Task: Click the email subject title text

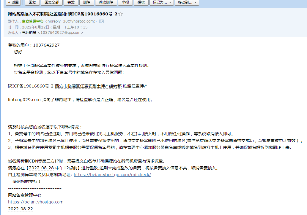Action: pyautogui.click(x=62, y=14)
